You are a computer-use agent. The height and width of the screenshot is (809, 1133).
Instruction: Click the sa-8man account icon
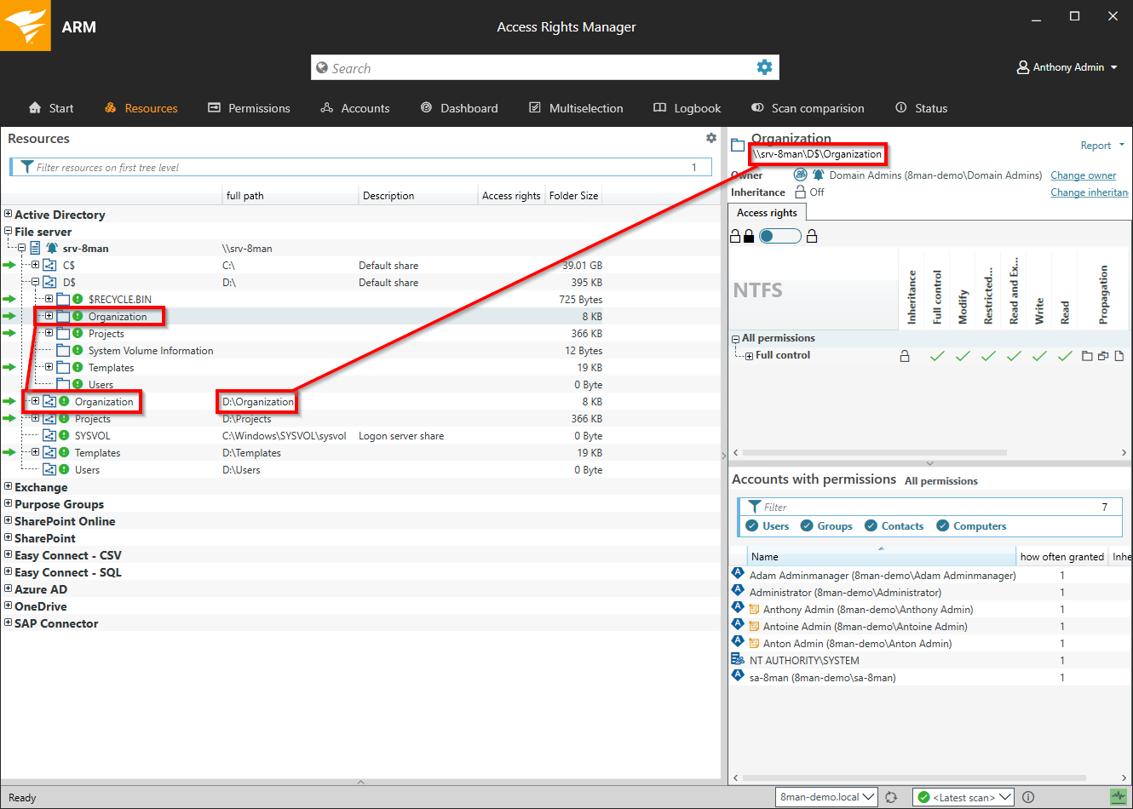(x=738, y=675)
